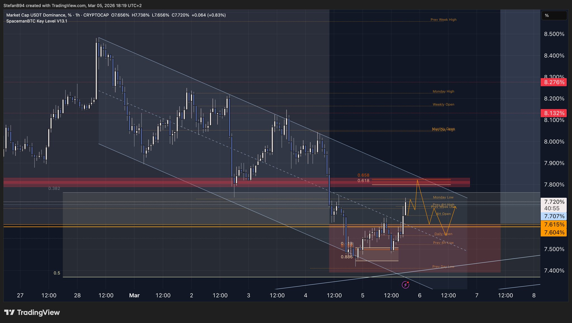572x323 pixels.
Task: Select the SpacemanBTC Key Level indicator title
Action: click(37, 21)
